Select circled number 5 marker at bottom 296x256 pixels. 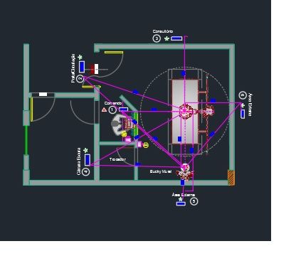(194, 201)
